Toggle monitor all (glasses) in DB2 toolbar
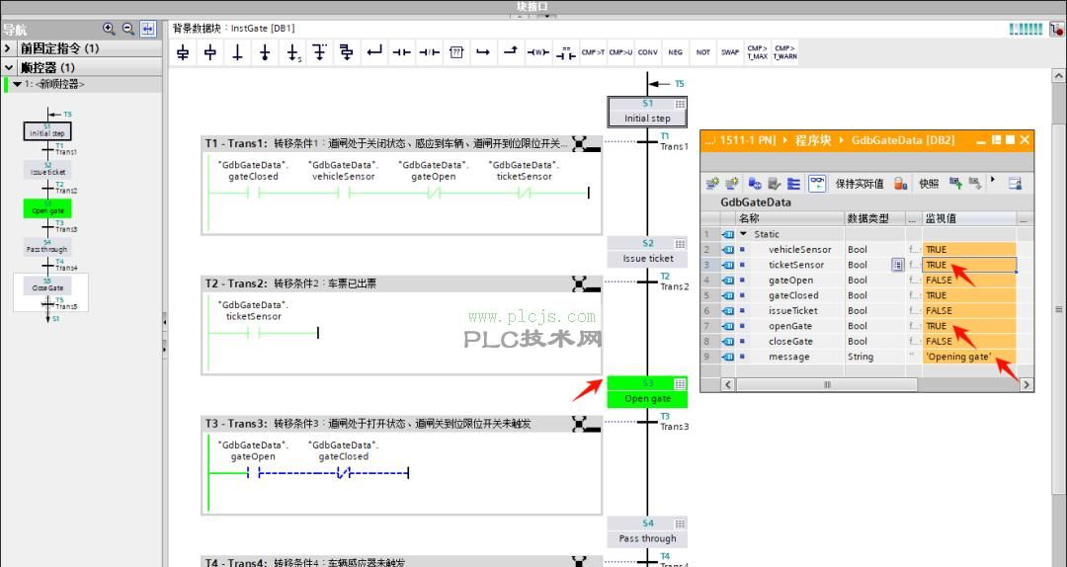 coord(817,183)
